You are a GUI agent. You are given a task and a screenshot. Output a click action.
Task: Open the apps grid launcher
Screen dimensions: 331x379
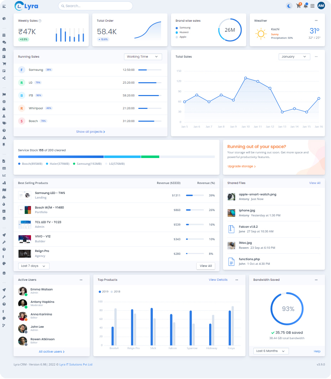click(312, 6)
